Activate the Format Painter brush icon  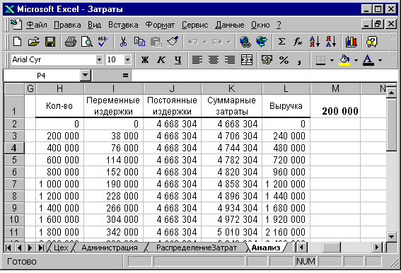point(173,42)
